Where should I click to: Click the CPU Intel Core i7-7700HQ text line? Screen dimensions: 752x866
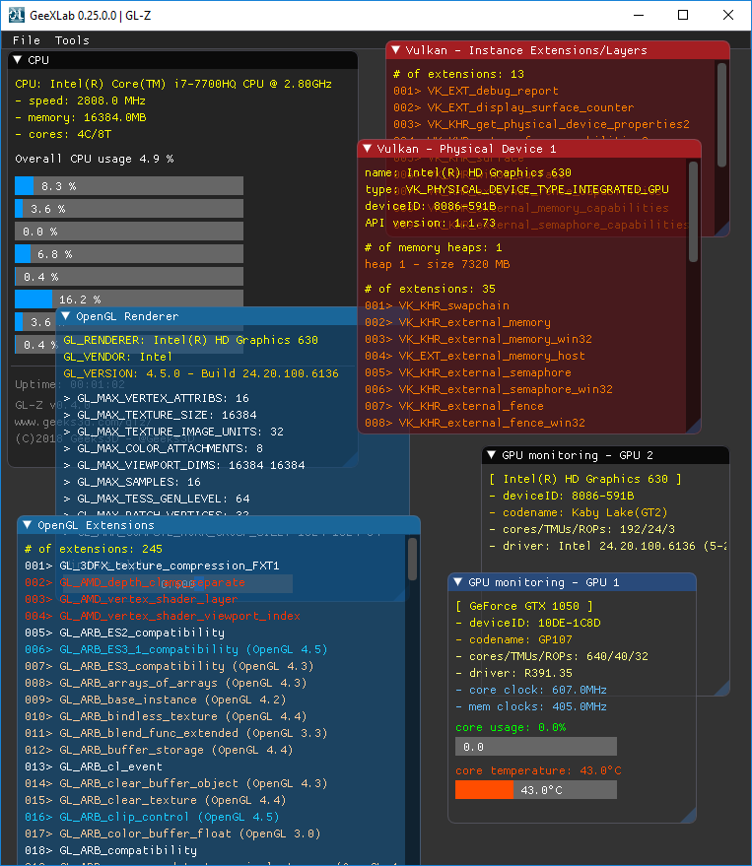point(173,84)
